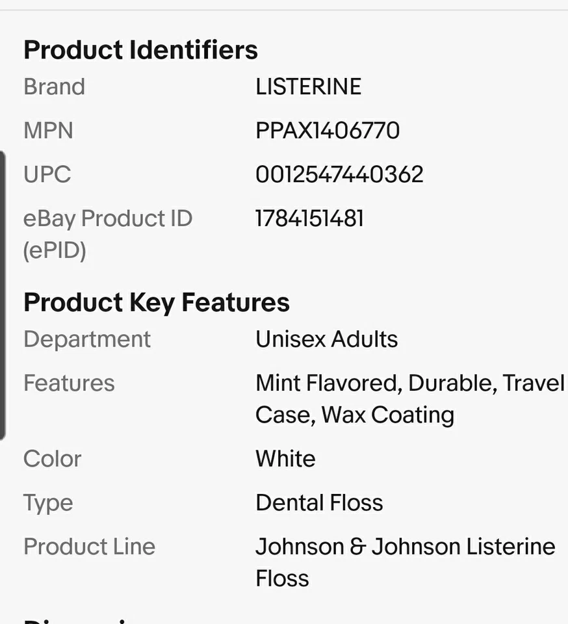Select the LISTERINE brand value
This screenshot has width=568, height=624.
(308, 86)
